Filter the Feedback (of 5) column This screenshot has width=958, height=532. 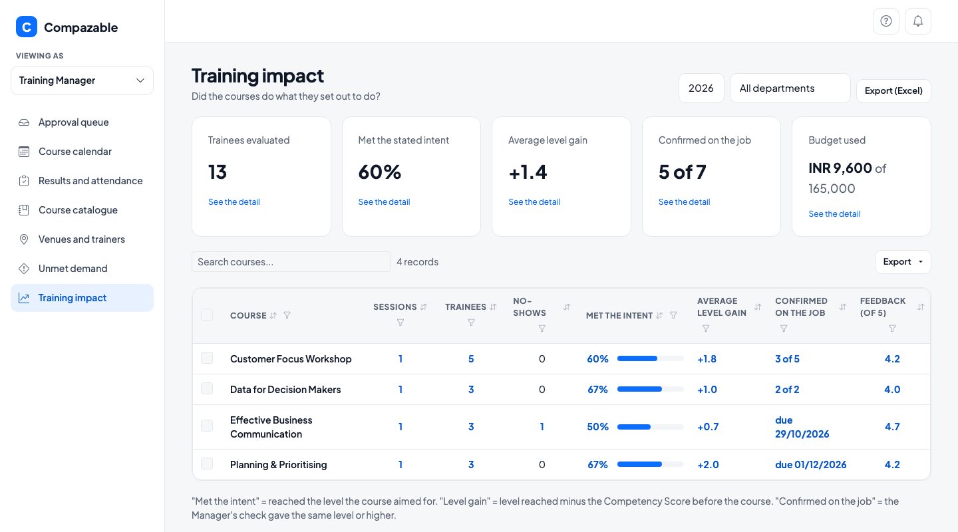(x=892, y=329)
